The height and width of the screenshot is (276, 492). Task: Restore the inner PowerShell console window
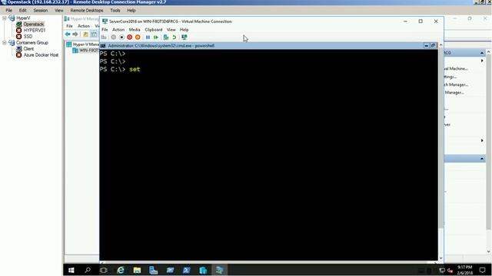click(x=433, y=46)
